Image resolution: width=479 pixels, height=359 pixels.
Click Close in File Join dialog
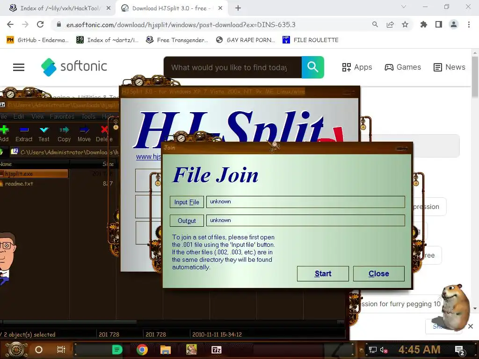[x=378, y=273]
